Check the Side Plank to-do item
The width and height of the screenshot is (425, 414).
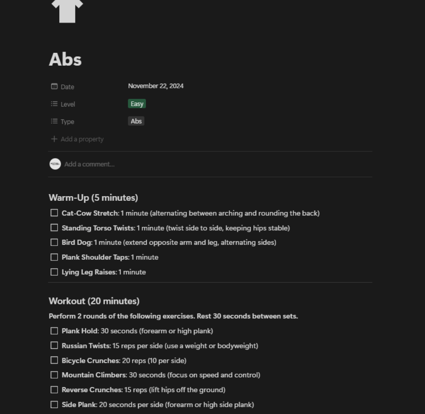54,404
